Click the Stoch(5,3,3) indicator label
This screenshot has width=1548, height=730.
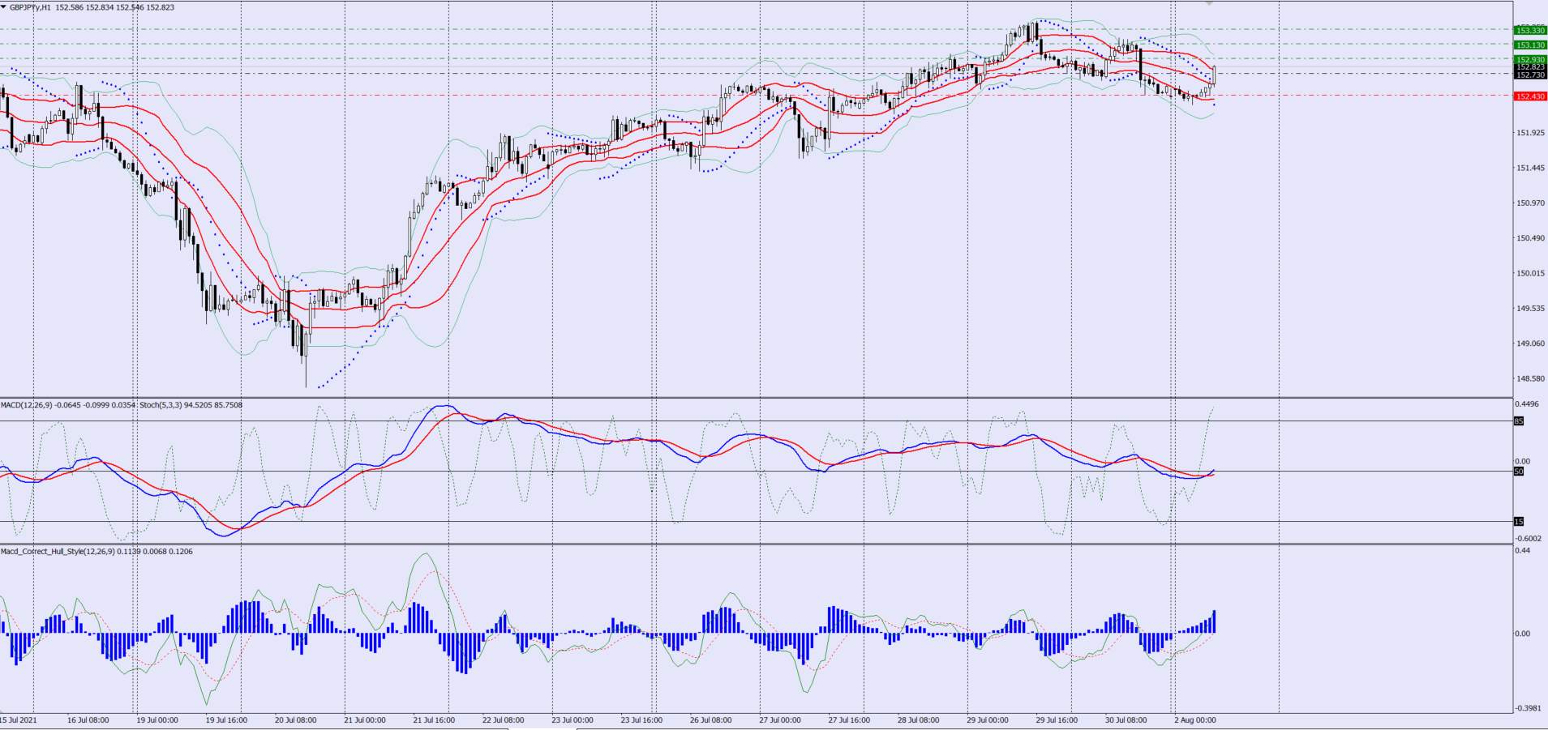tap(161, 405)
